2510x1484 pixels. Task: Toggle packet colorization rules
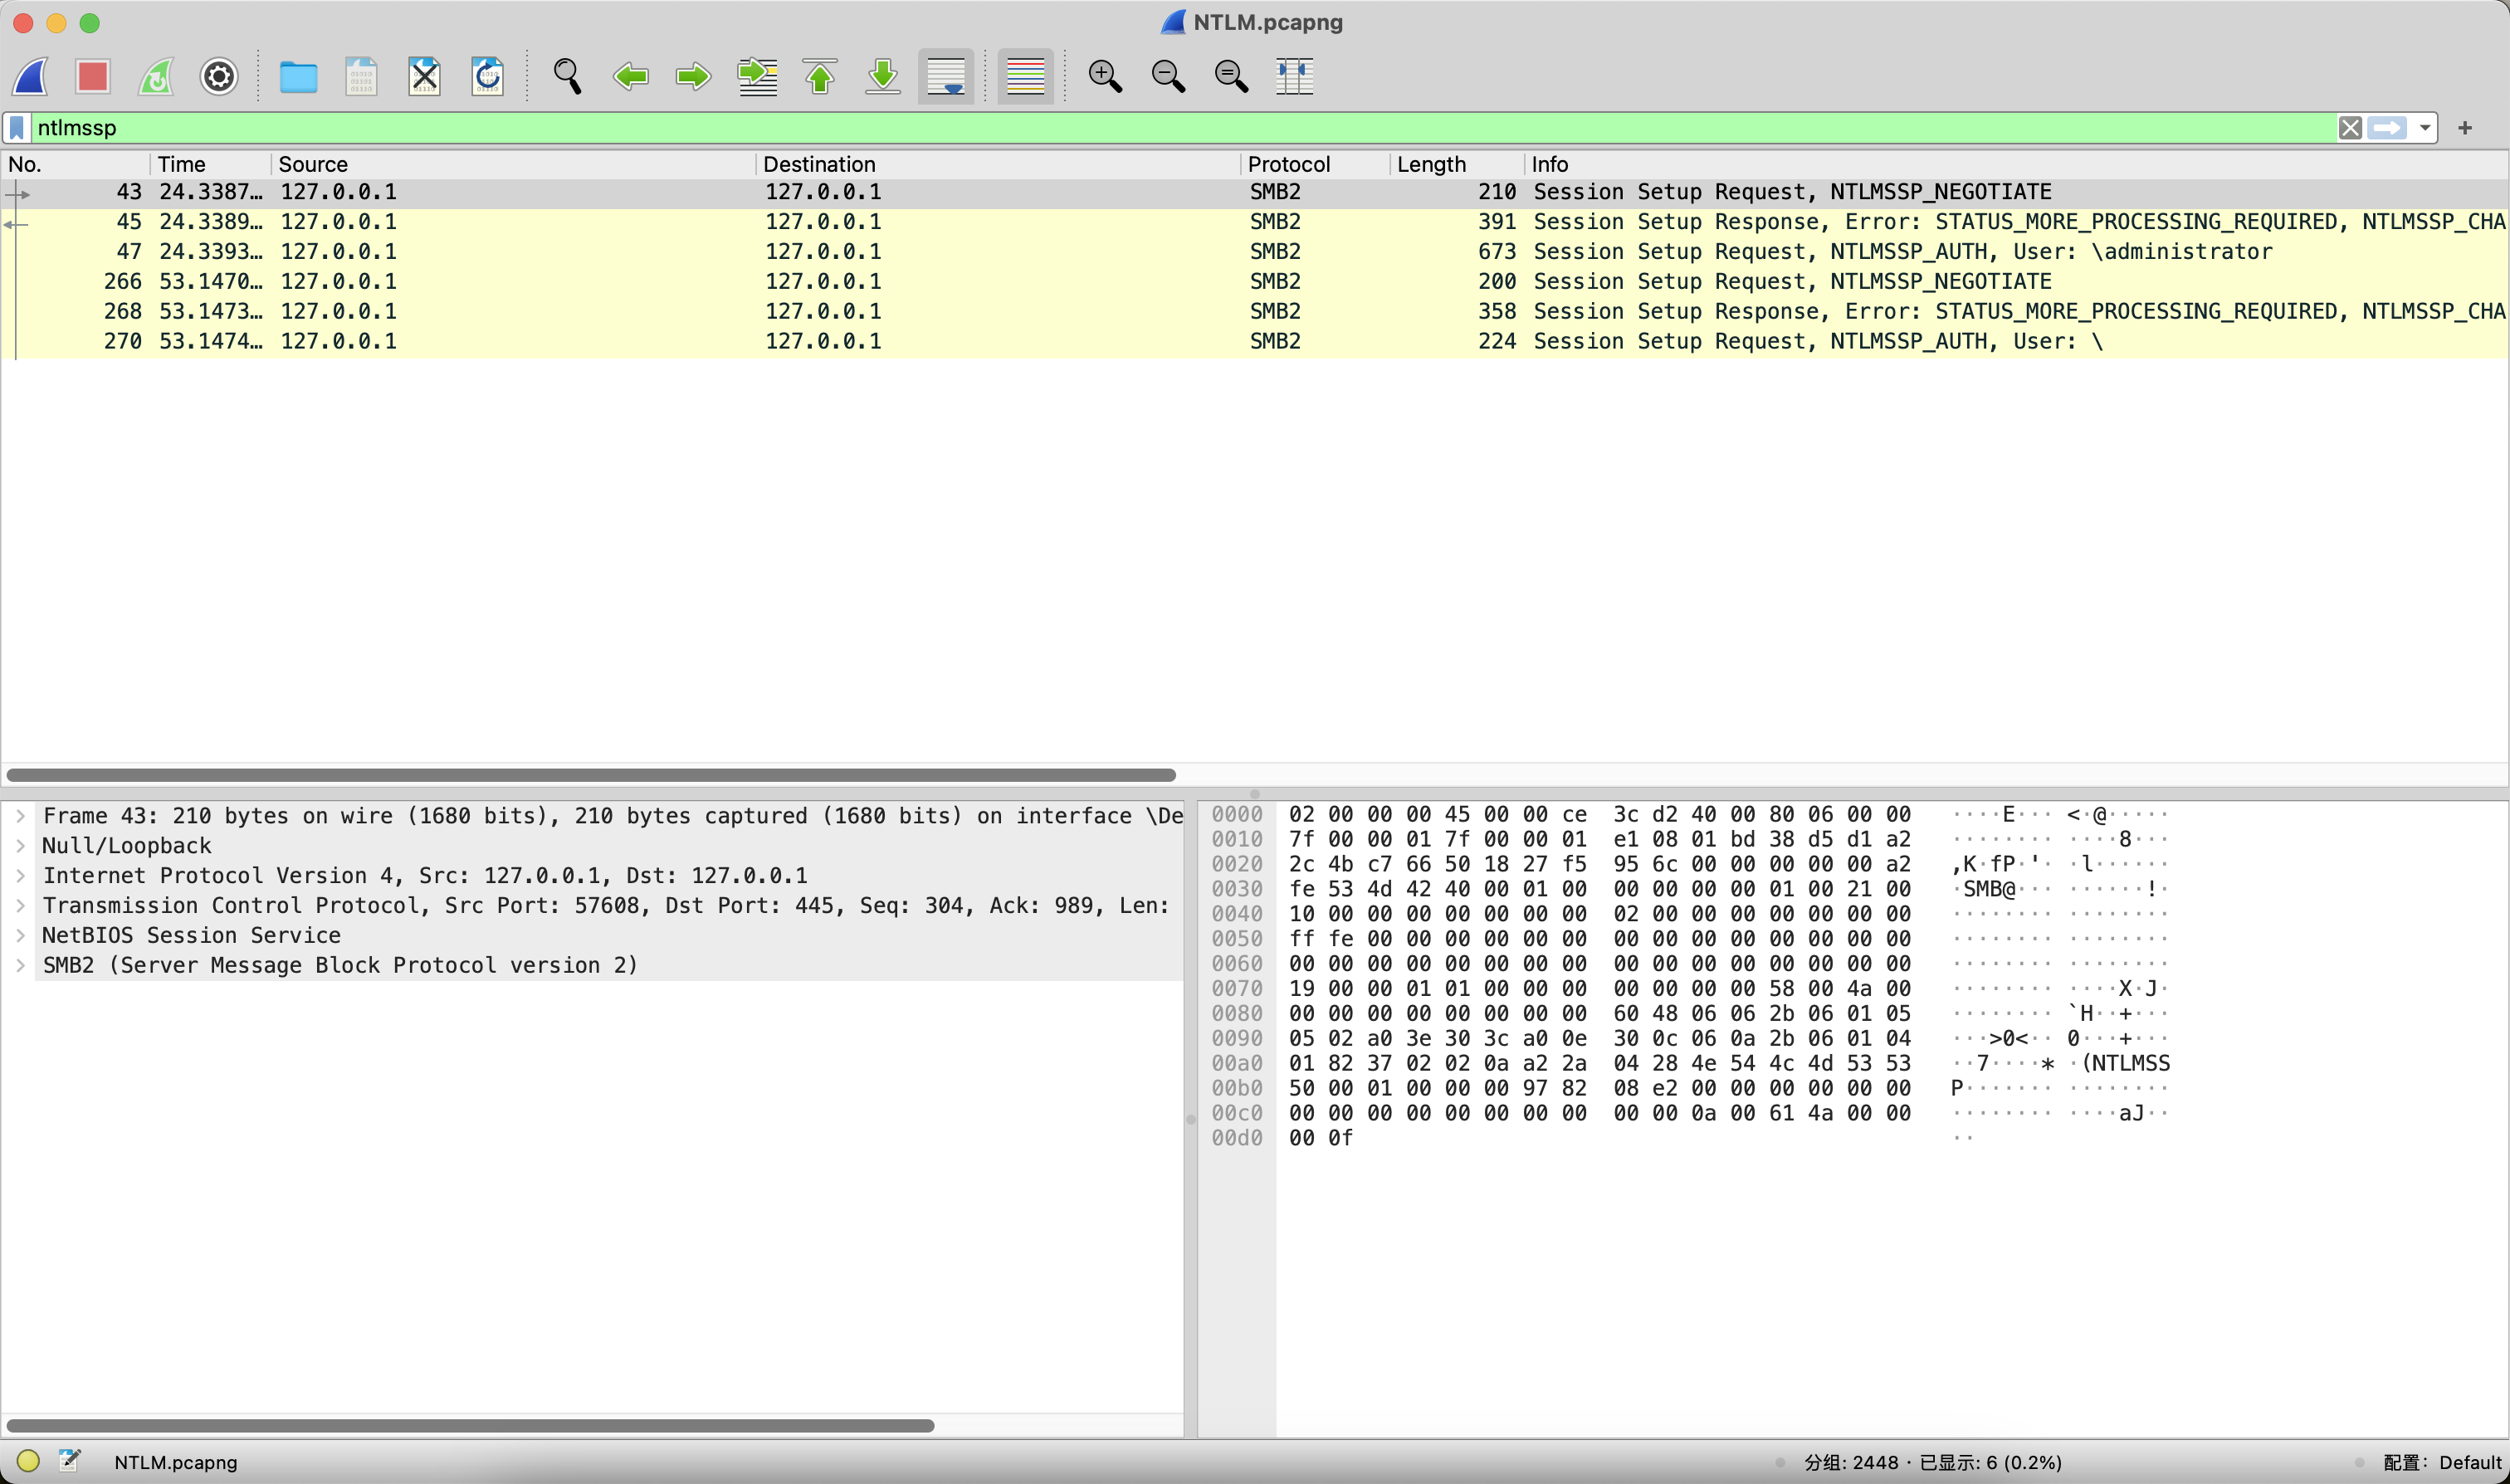tap(1025, 77)
